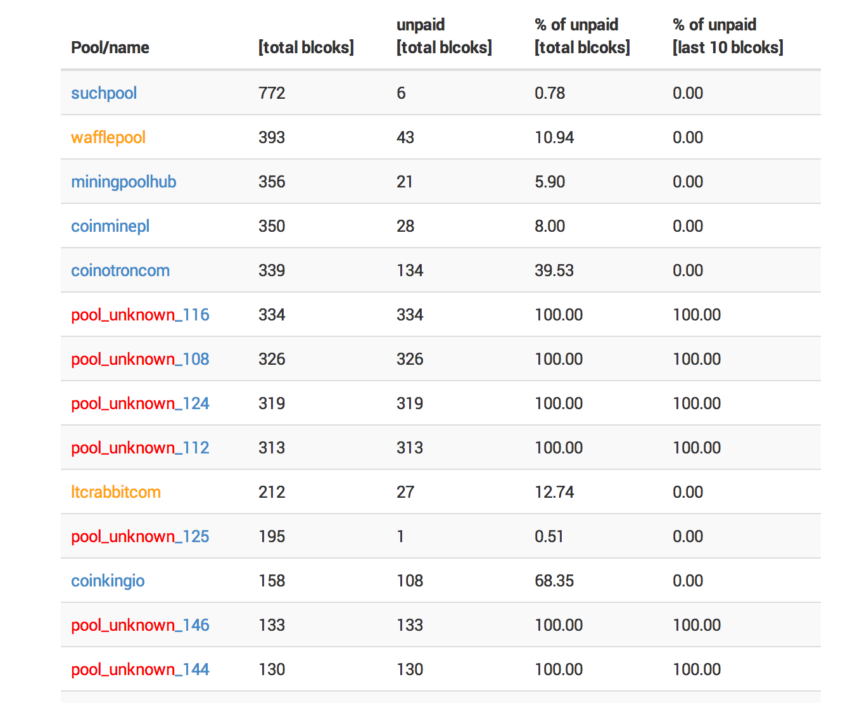This screenshot has height=703, width=850.
Task: Select coinminepl unpaid value 28
Action: (405, 226)
